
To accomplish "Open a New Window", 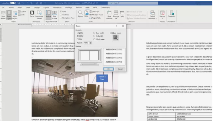I will coord(109,15).
